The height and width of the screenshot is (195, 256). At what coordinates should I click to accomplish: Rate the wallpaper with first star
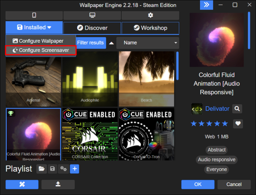coord(194,124)
